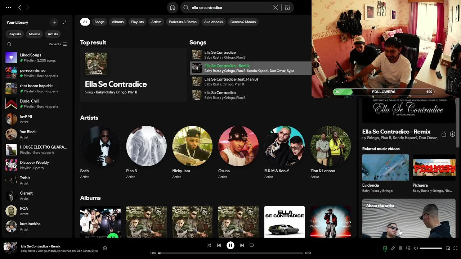
Task: Open that boom bap shit playlist
Action: [x=37, y=88]
